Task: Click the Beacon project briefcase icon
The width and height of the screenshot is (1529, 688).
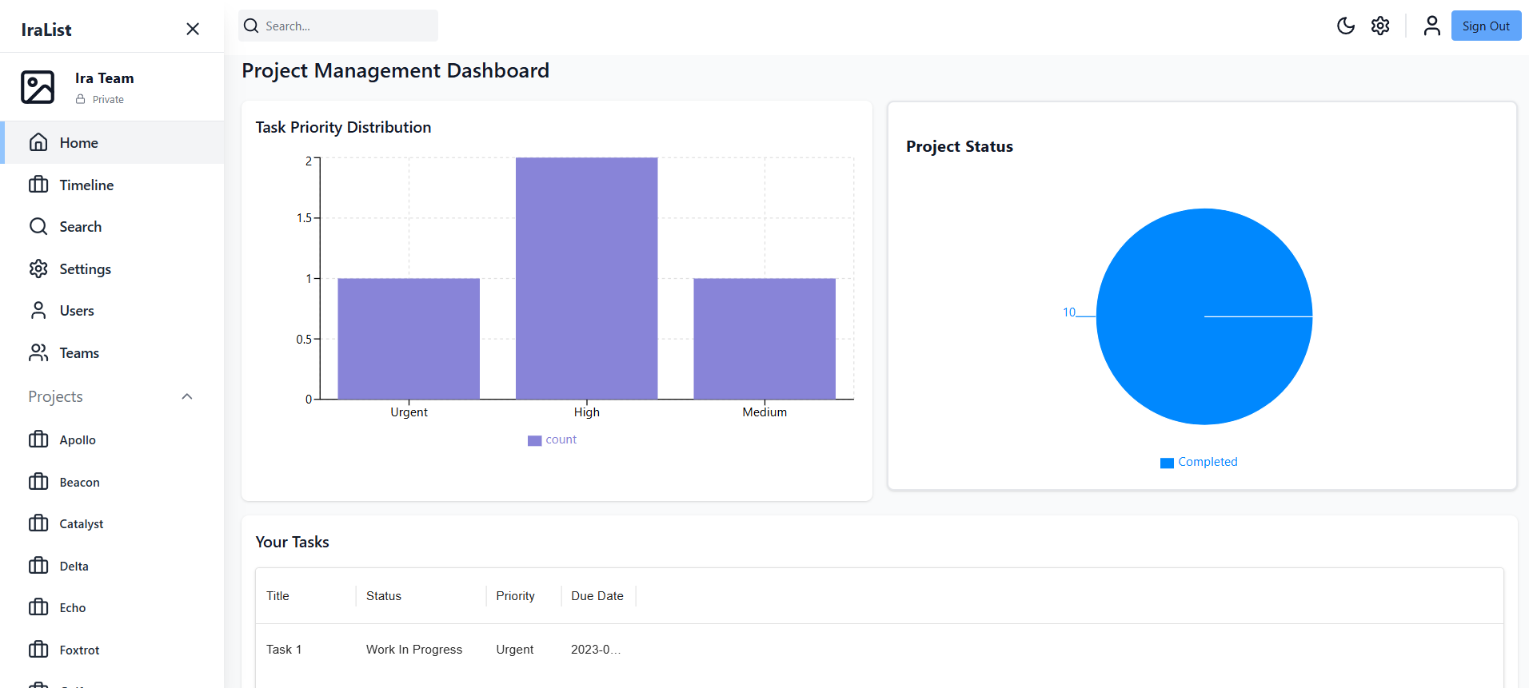Action: point(38,482)
